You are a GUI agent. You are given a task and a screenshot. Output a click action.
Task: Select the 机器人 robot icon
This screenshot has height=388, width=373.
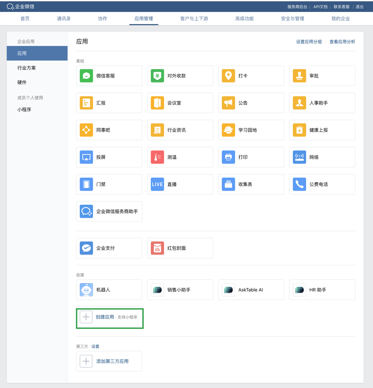pyautogui.click(x=86, y=290)
